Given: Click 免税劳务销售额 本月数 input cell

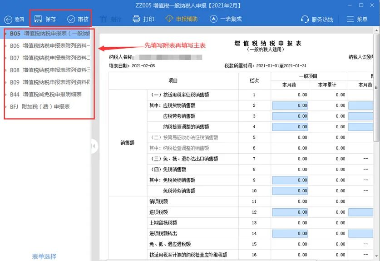Looking at the screenshot, I should (290, 191).
